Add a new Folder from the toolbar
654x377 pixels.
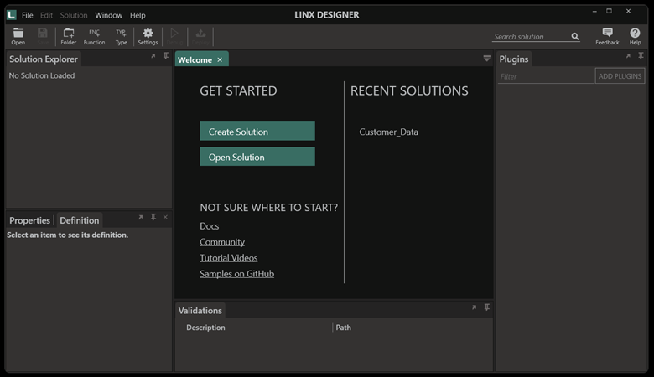click(x=69, y=36)
